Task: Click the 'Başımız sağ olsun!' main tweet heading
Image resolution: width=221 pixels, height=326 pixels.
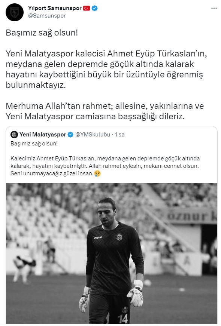Action: click(x=42, y=33)
